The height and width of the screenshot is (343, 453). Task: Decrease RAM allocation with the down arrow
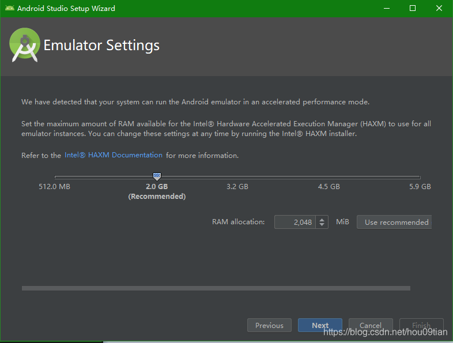click(322, 225)
